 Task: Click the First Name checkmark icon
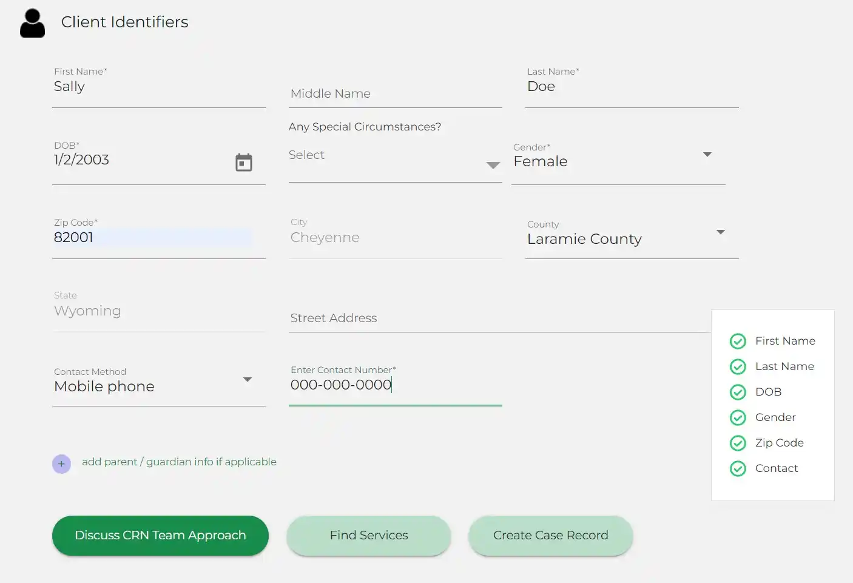738,342
